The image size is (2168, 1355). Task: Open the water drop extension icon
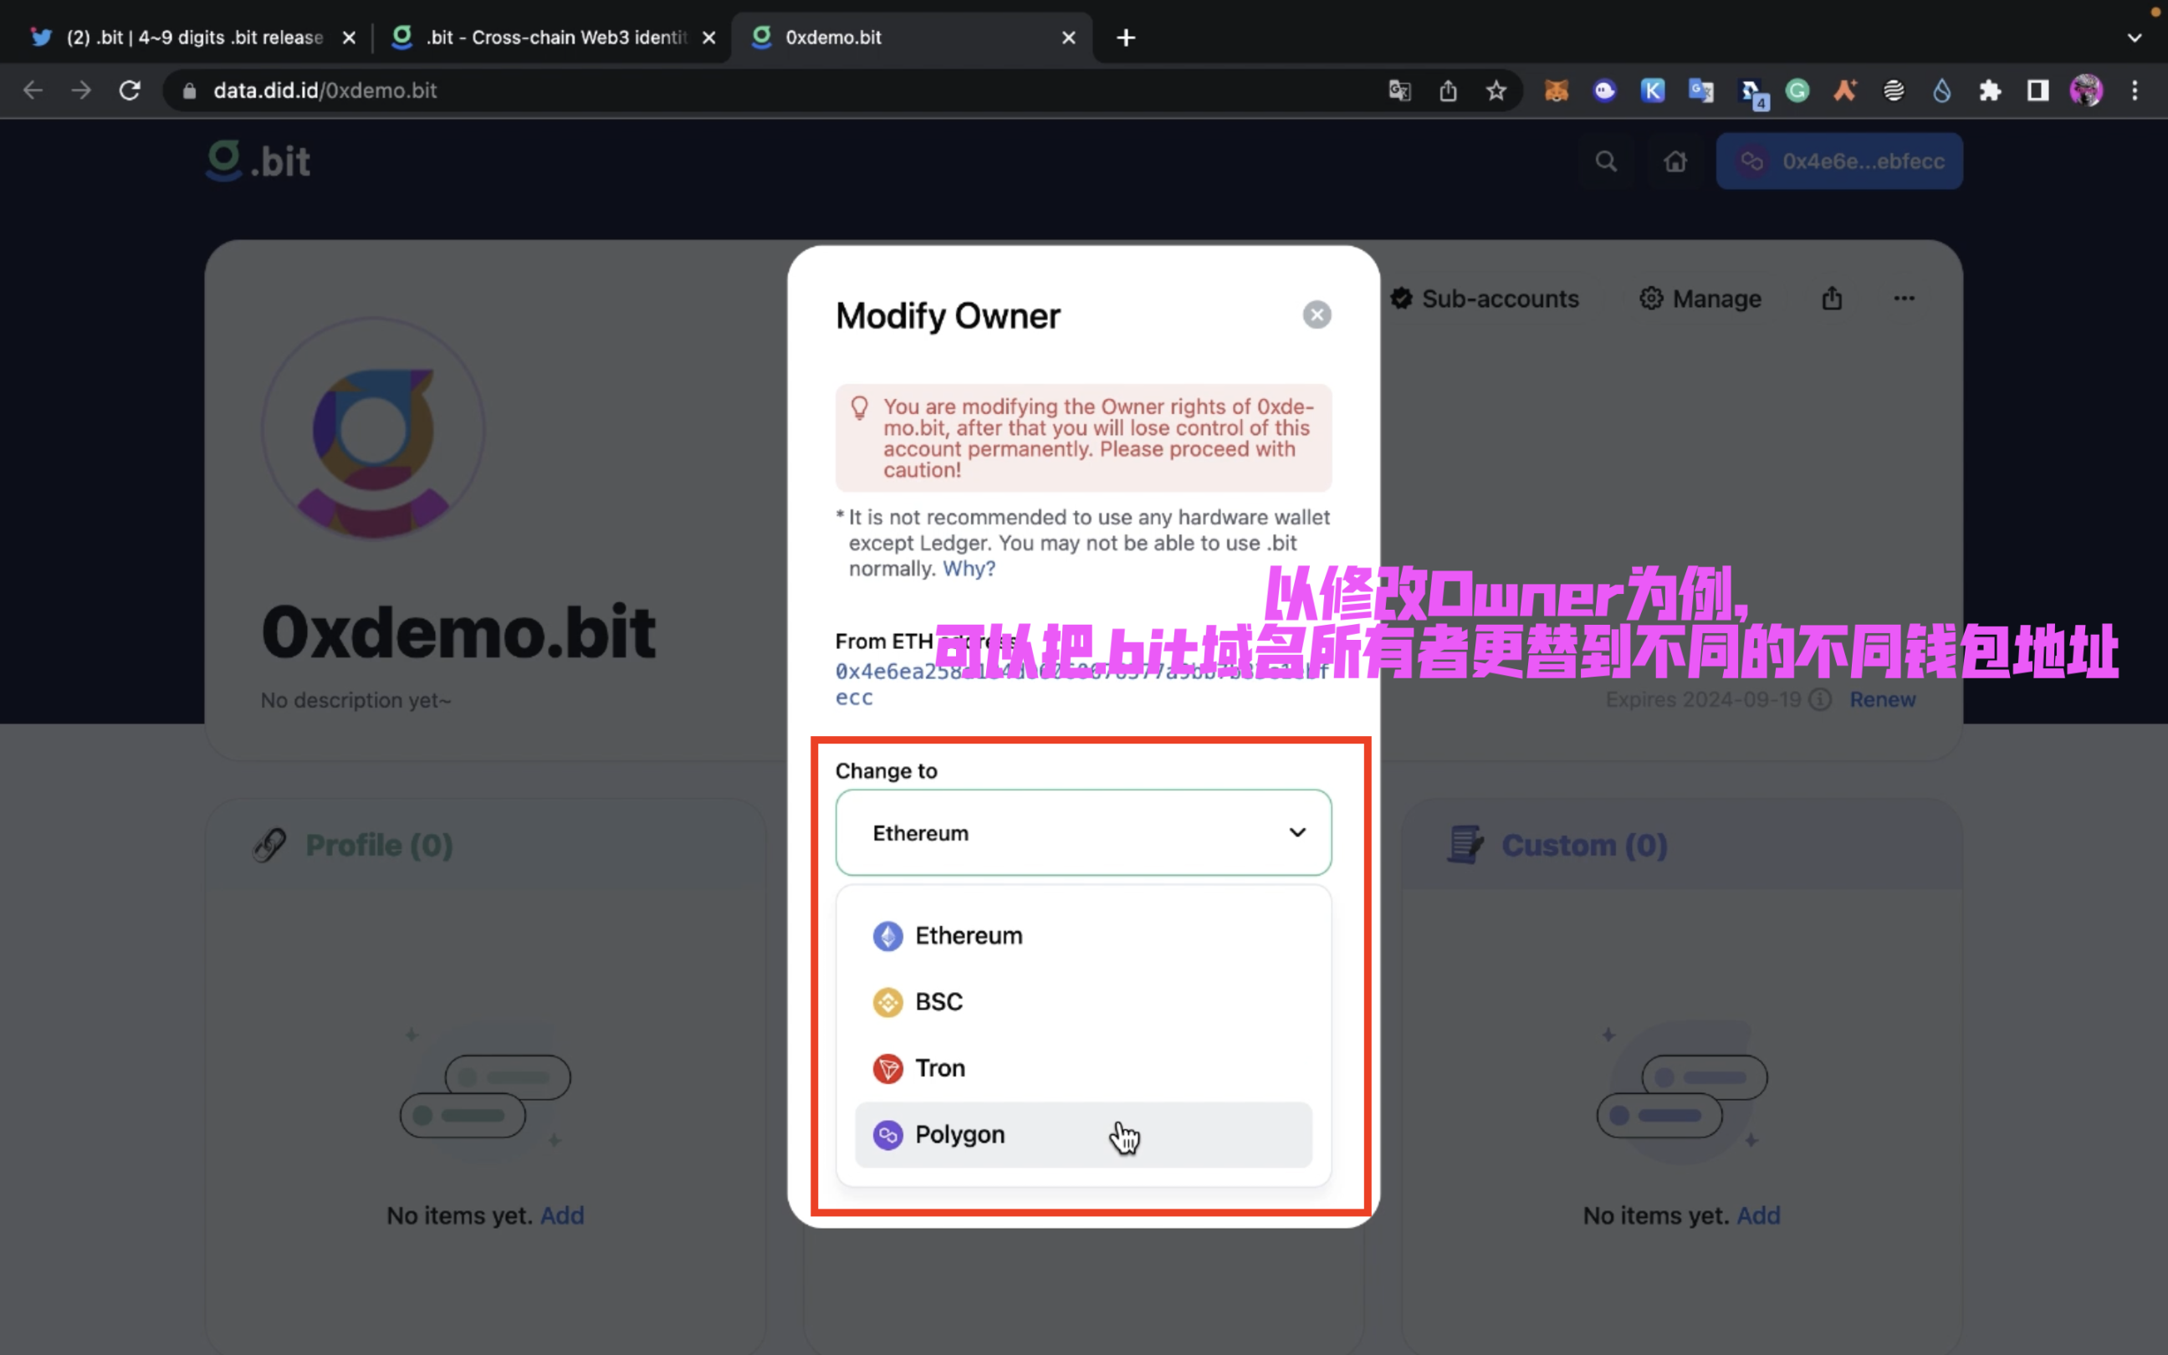click(x=1941, y=90)
